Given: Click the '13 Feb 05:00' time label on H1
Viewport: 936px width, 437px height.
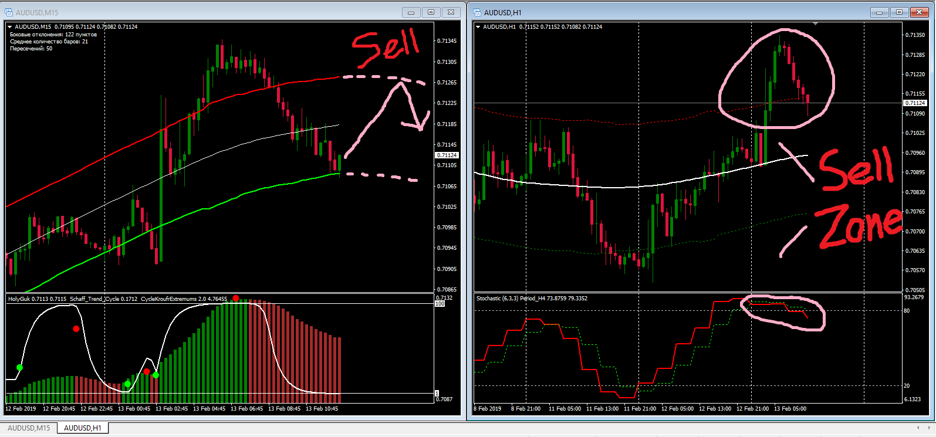Looking at the screenshot, I should tap(790, 409).
